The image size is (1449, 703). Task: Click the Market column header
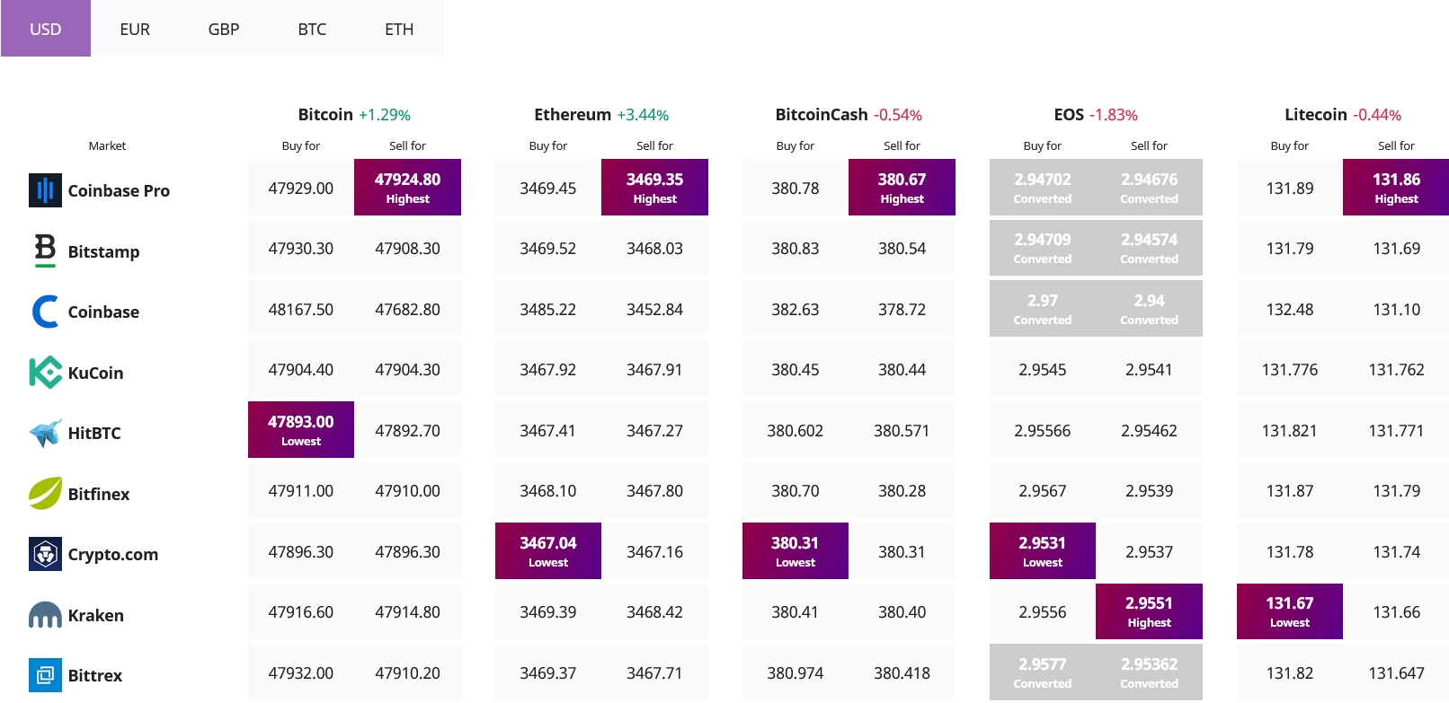(107, 145)
